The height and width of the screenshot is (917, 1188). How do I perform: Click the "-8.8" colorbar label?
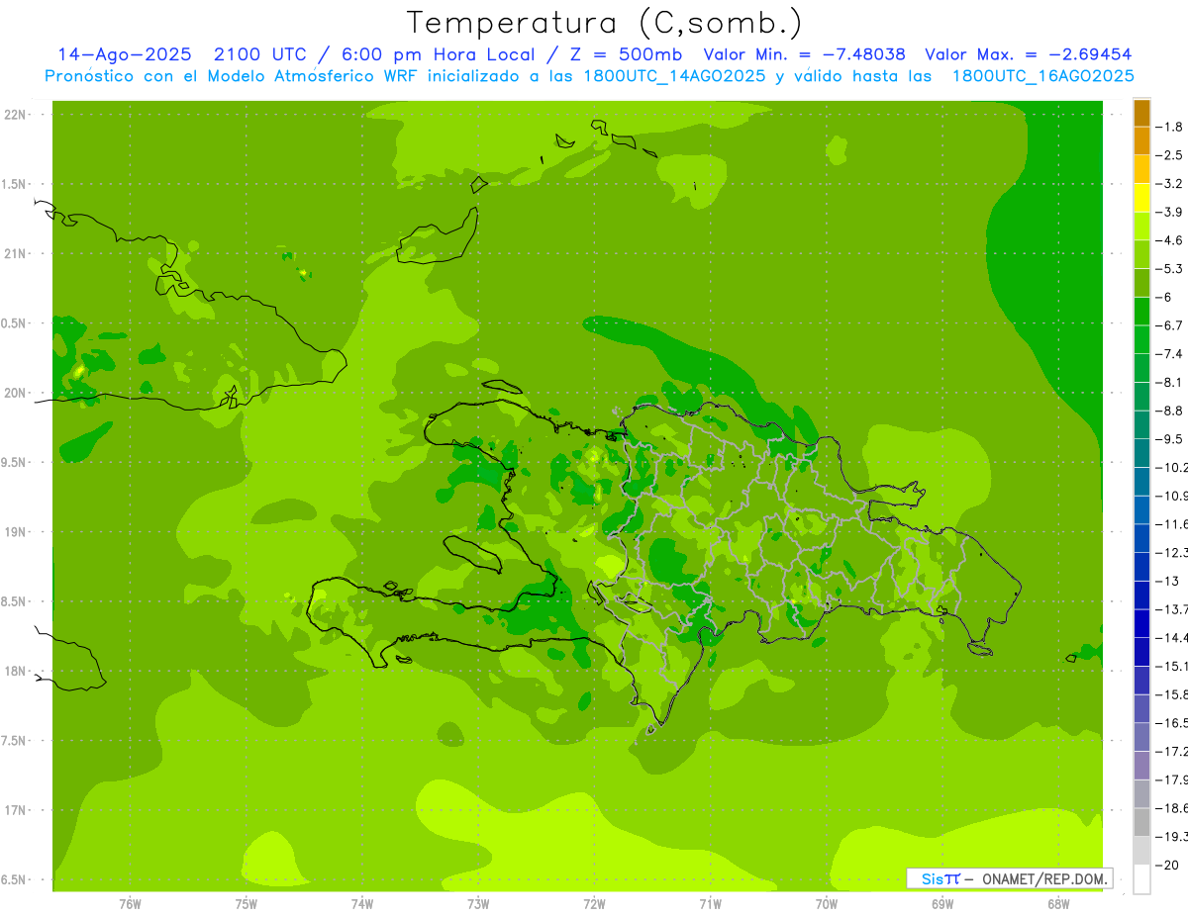click(1168, 411)
